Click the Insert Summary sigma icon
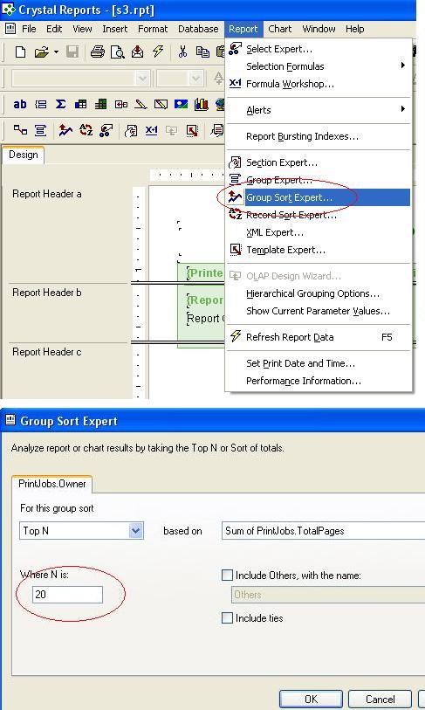Viewport: 425px width, 710px height. coord(60,105)
